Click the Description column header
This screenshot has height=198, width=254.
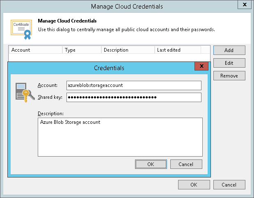point(128,50)
